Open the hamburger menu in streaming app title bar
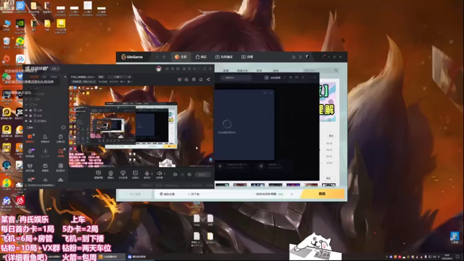 click(194, 68)
